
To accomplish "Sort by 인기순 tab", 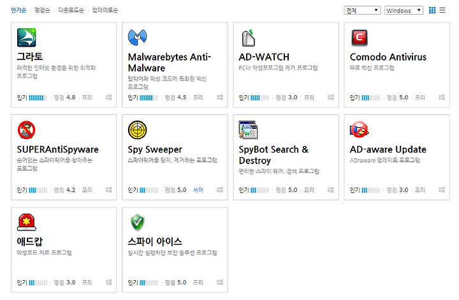I will pyautogui.click(x=18, y=10).
